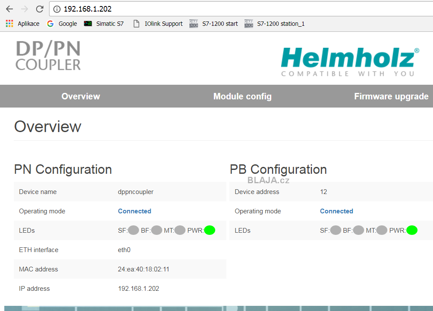Click the Helmholz brand logo
Viewport: 433px width, 311px height.
click(350, 62)
